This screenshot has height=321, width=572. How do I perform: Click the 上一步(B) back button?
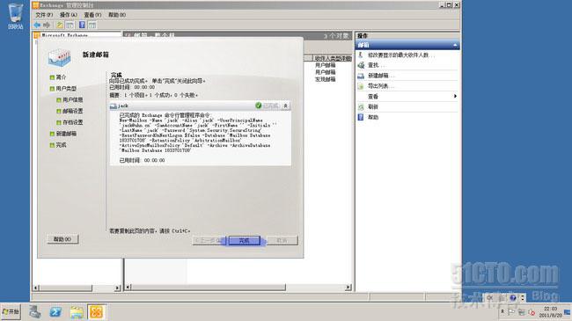point(209,240)
